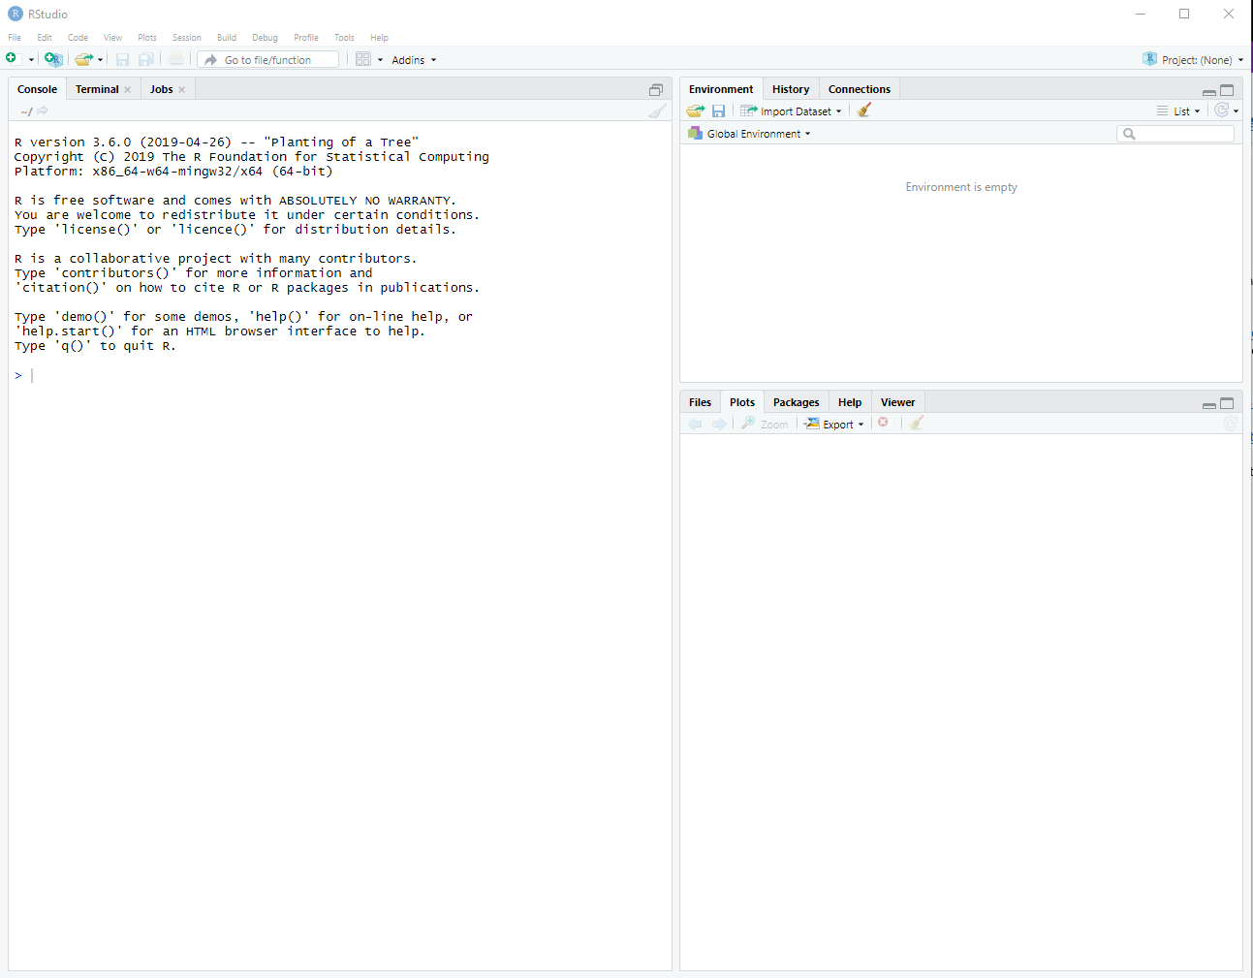The width and height of the screenshot is (1253, 978).
Task: Click the next plot arrow icon
Action: [x=719, y=424]
